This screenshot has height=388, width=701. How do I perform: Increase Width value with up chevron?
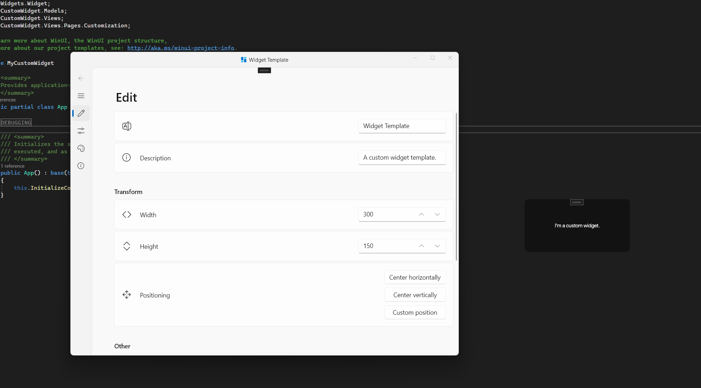[422, 214]
